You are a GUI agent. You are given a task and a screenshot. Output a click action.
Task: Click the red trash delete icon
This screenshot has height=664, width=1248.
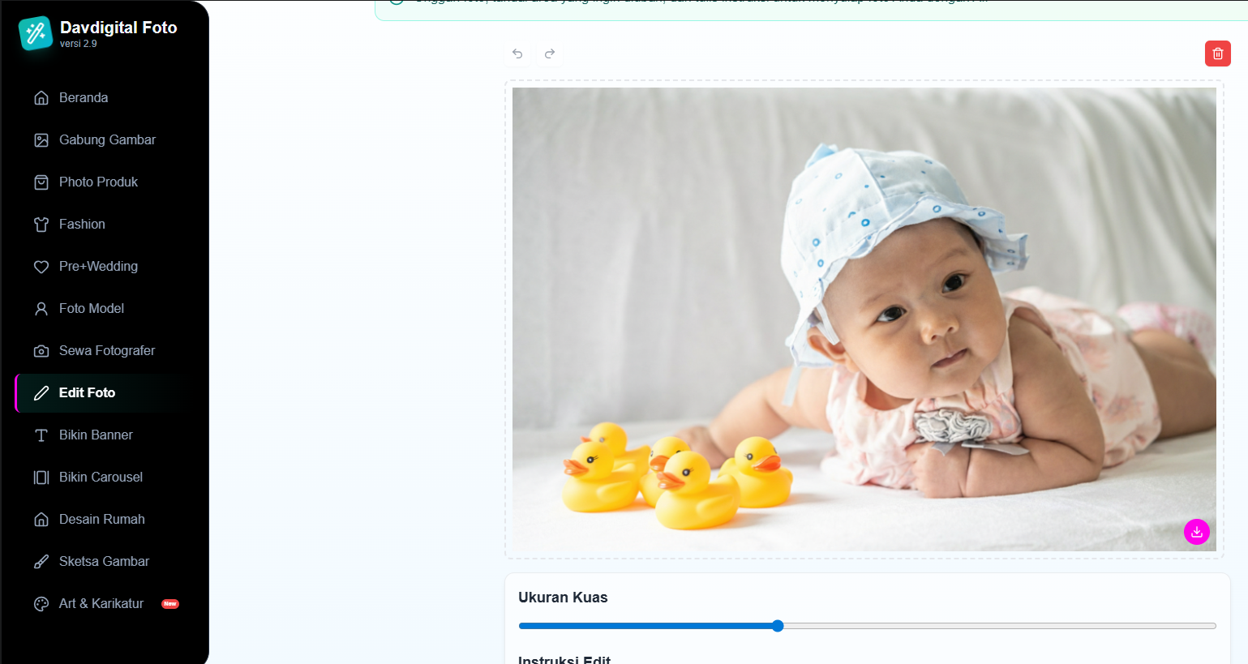click(x=1217, y=54)
